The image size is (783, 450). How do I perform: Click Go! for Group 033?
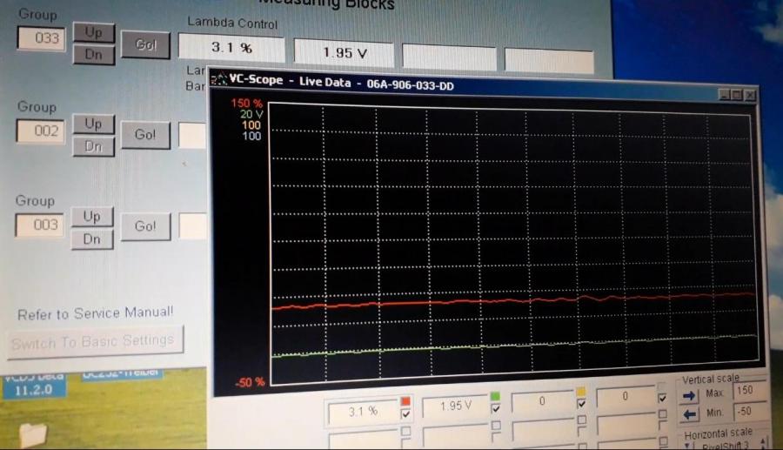point(146,45)
